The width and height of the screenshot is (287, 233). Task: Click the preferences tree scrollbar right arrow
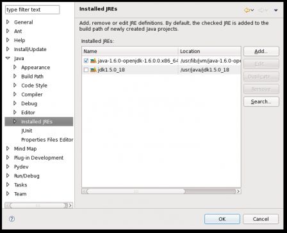tap(70, 206)
